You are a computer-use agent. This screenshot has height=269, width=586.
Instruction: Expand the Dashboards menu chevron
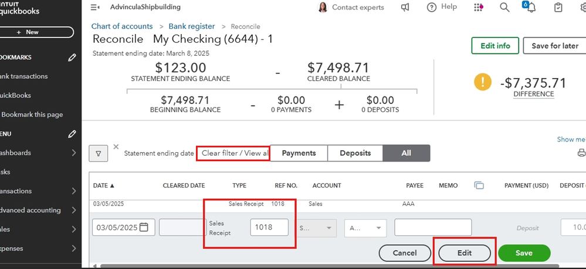pos(74,153)
